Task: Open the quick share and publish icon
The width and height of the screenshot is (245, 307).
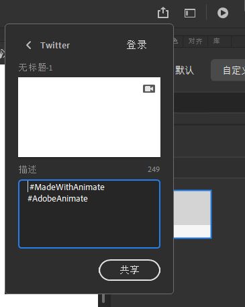Action: pyautogui.click(x=163, y=13)
